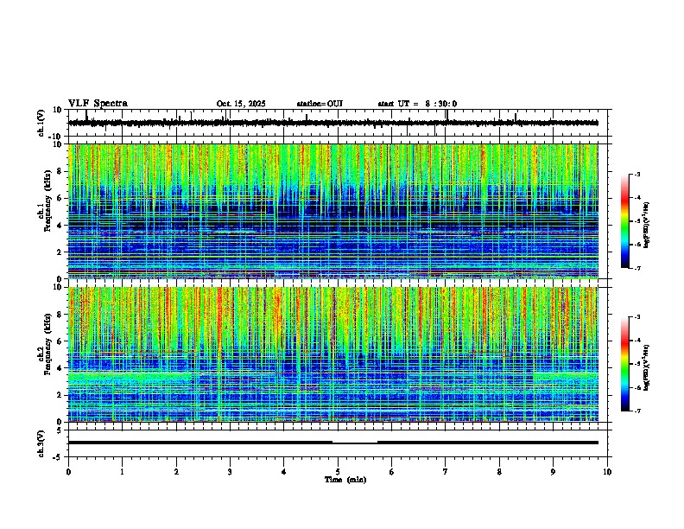Select the date 'Oct. 15, 2025'
684x529 pixels.
241,104
